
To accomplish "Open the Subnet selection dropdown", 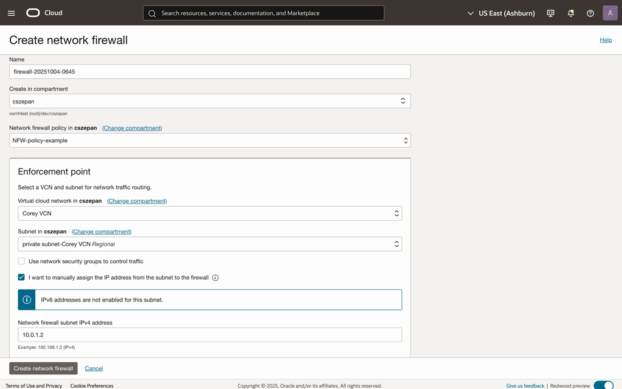I will (210, 244).
